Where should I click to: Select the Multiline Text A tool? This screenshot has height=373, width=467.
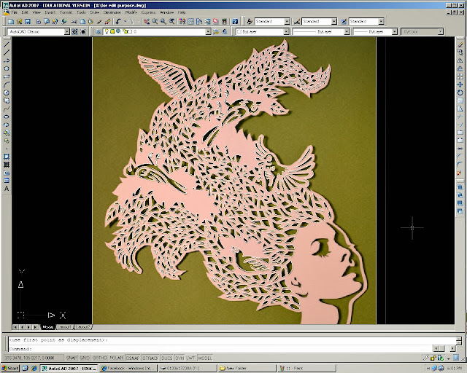coord(7,189)
